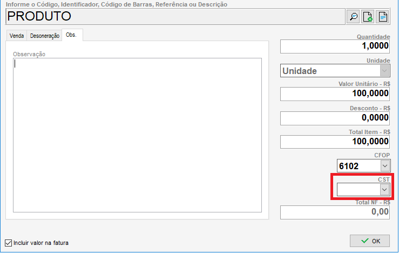Open the CST dropdown list
This screenshot has width=399, height=253.
[x=384, y=189]
